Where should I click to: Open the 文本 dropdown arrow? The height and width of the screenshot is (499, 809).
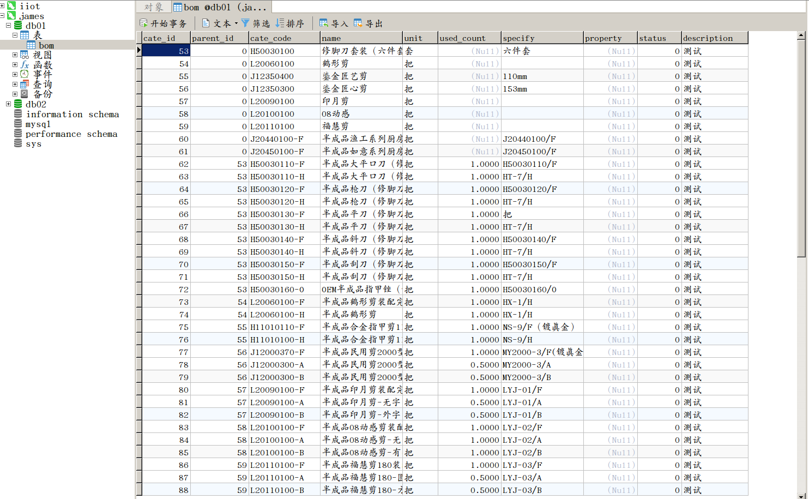click(x=236, y=23)
